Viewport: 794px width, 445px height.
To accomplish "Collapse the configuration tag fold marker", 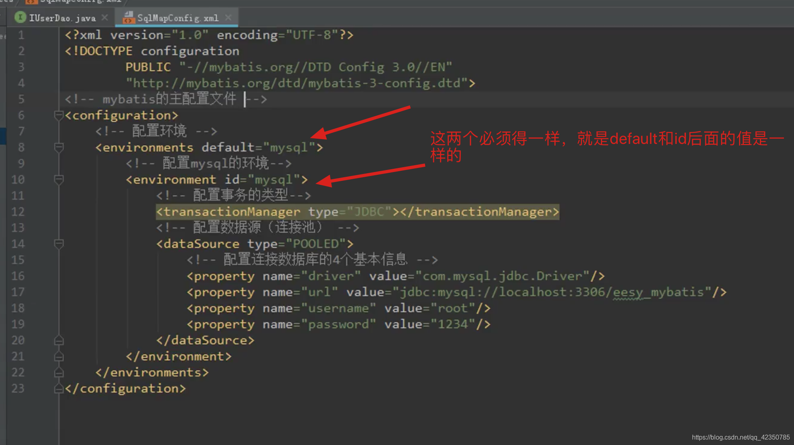I will pyautogui.click(x=59, y=115).
